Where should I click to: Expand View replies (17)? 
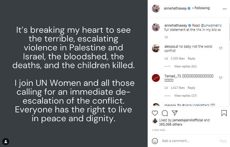tap(185, 96)
